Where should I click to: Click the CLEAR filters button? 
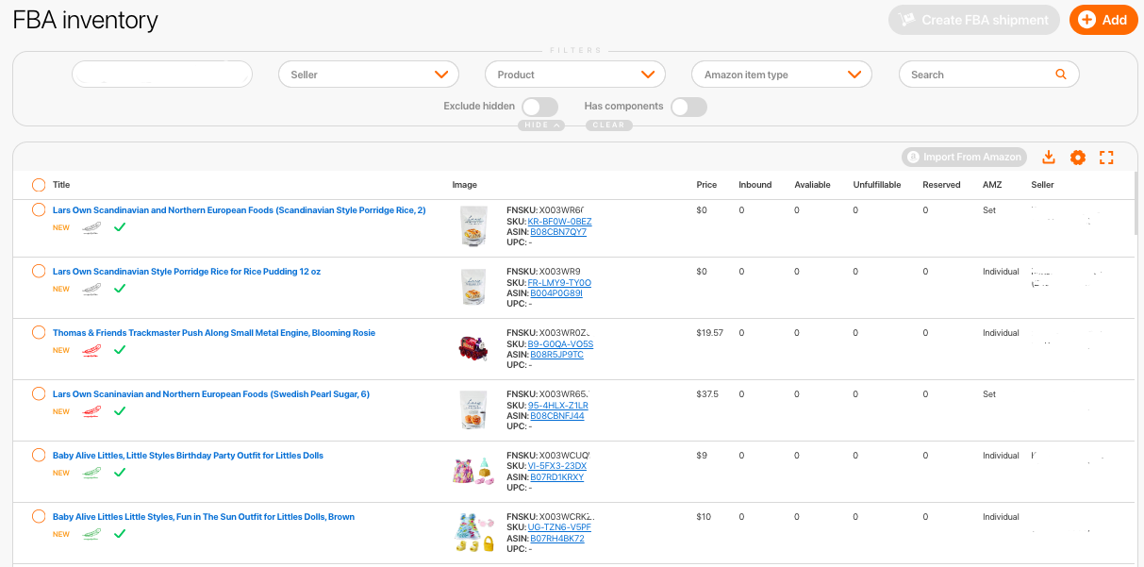608,125
